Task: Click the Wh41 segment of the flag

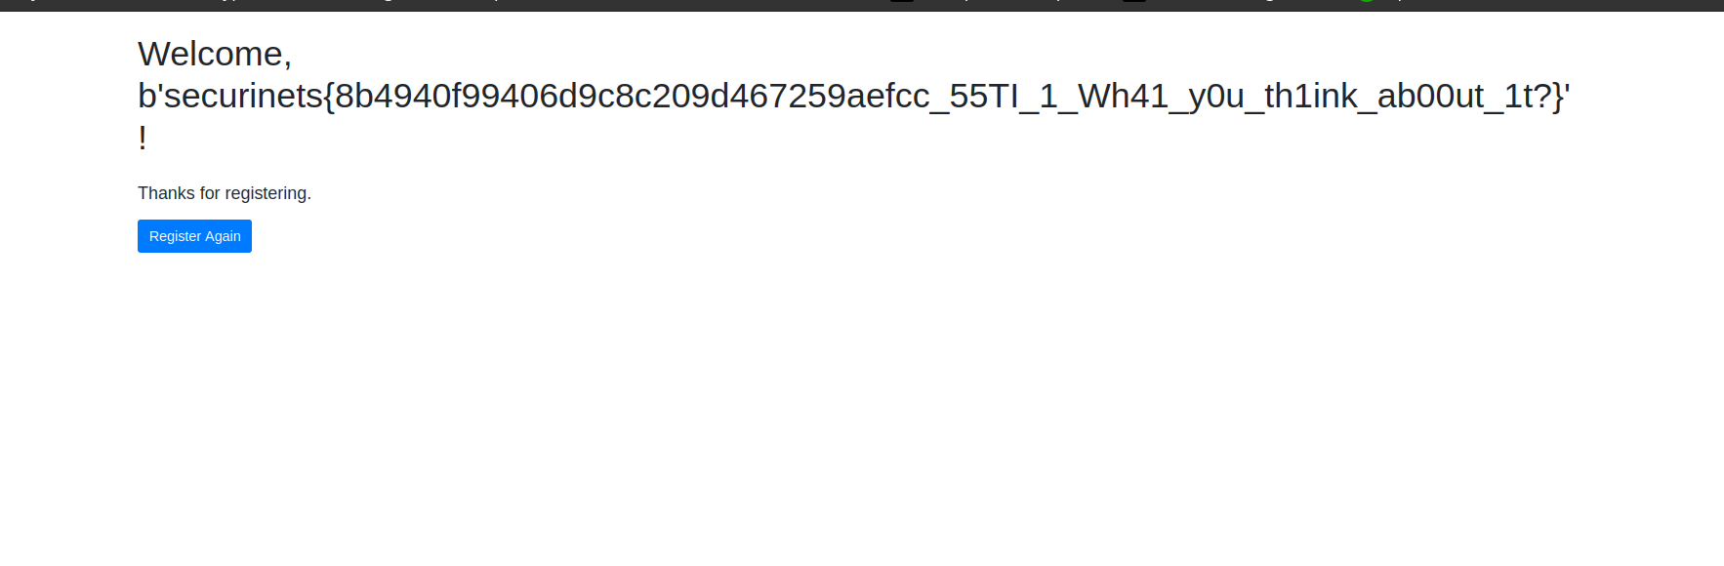Action: pos(1123,96)
